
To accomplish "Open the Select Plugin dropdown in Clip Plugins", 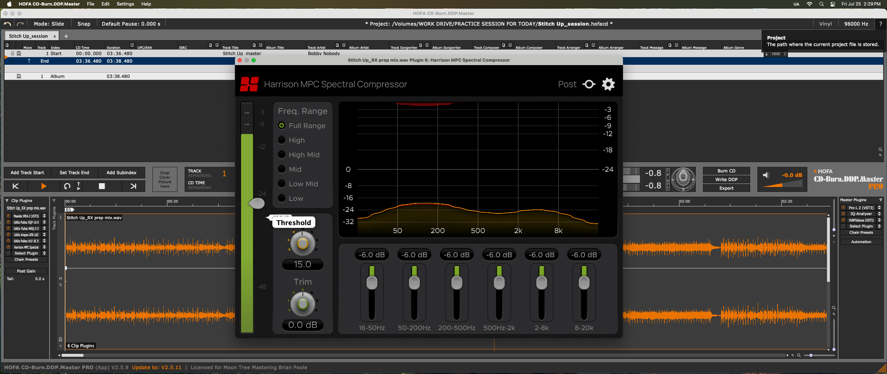I will pyautogui.click(x=26, y=253).
